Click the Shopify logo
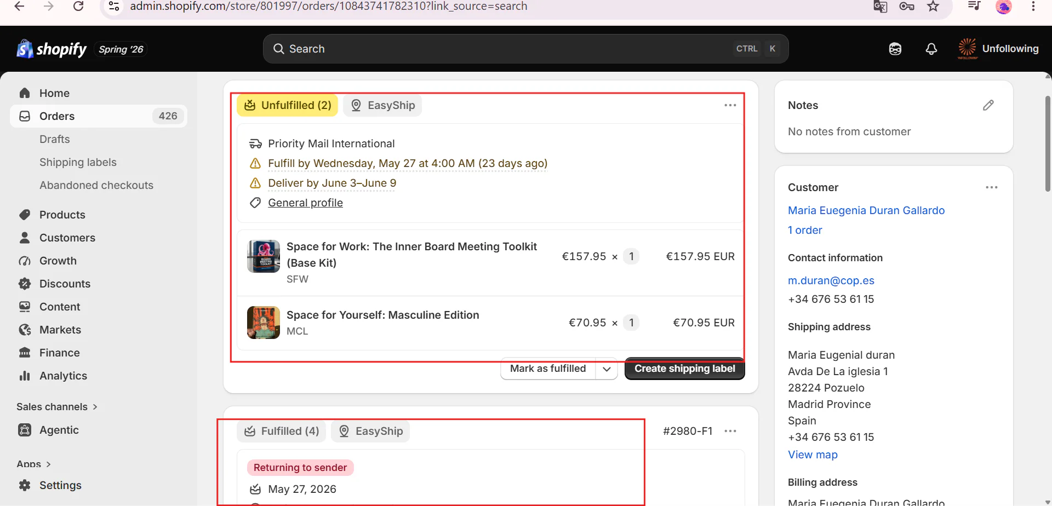 [52, 49]
